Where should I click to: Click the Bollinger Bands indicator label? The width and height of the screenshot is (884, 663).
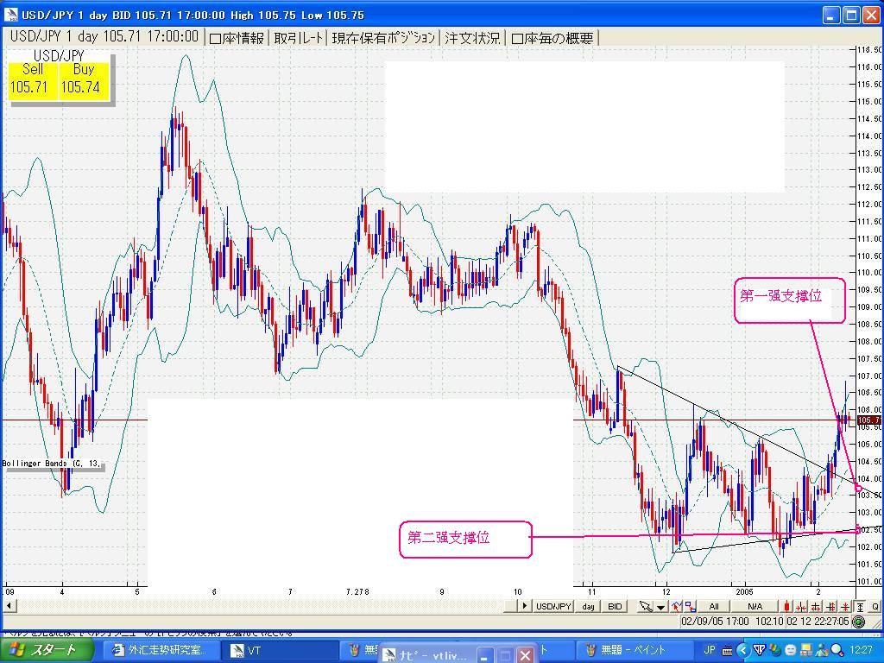tap(52, 464)
